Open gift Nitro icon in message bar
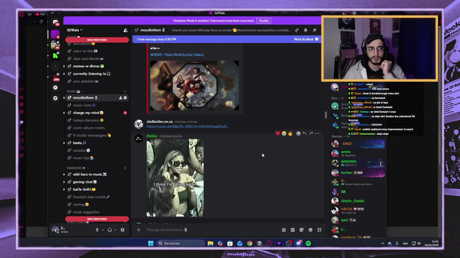Image resolution: width=460 pixels, height=258 pixels. (x=284, y=230)
